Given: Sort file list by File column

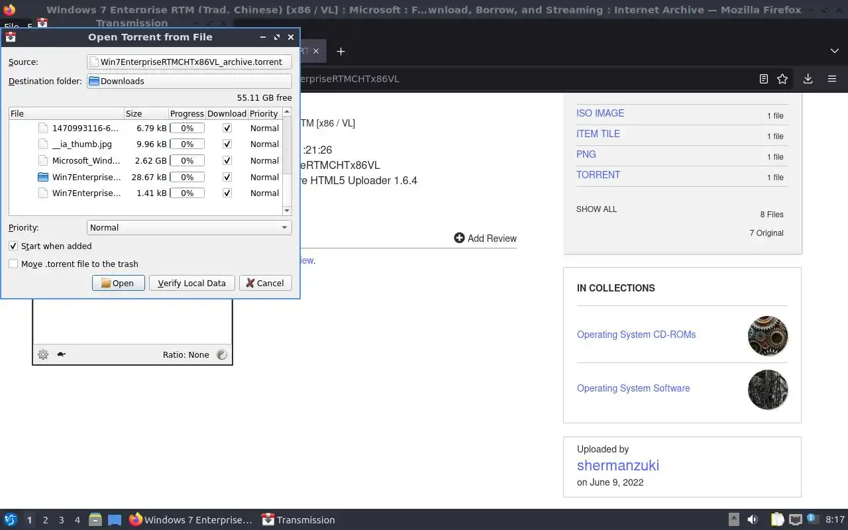Looking at the screenshot, I should 67,113.
